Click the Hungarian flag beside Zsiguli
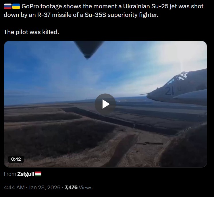The image size is (214, 197). coord(38,174)
